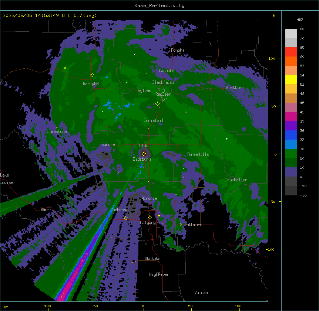Select the Lake Louise label
The width and height of the screenshot is (319, 311).
tap(7, 179)
